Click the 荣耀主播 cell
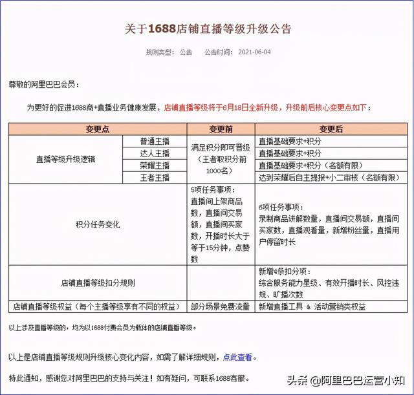This screenshot has height=395, width=414. pyautogui.click(x=155, y=165)
